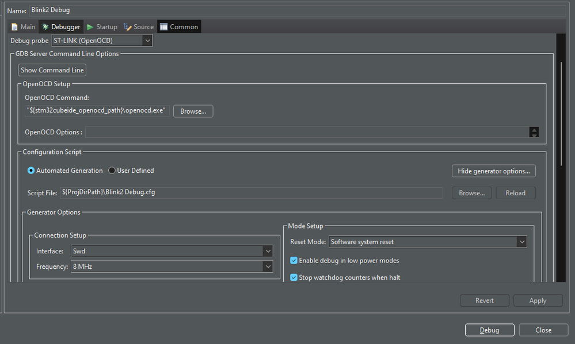The image size is (575, 344).
Task: Open the Startup tab
Action: (102, 27)
